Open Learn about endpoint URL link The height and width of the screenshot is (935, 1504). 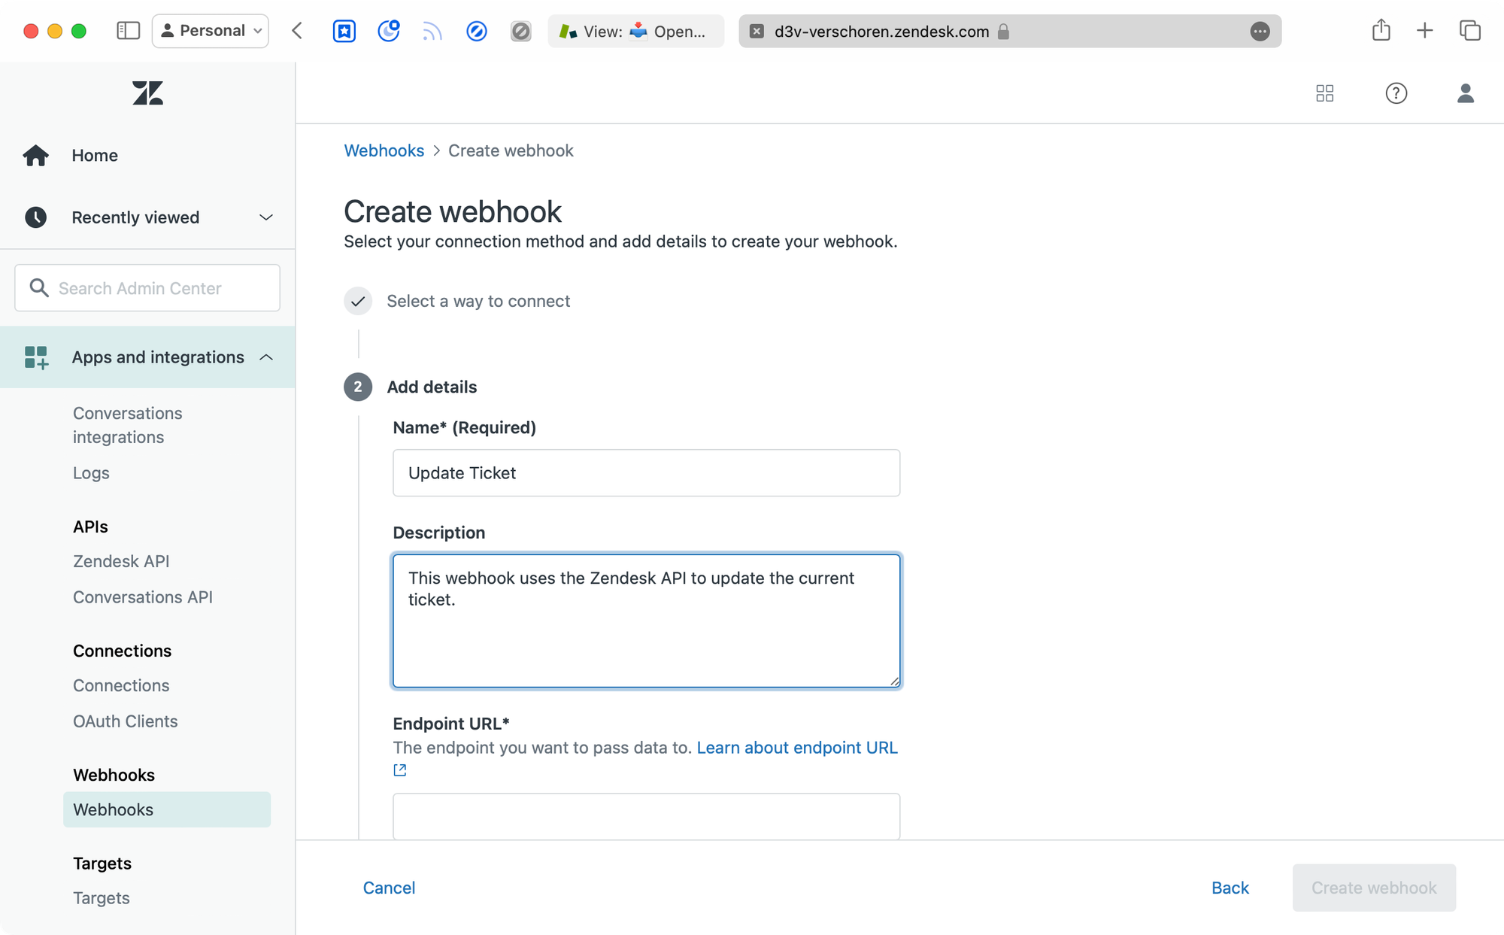[796, 748]
